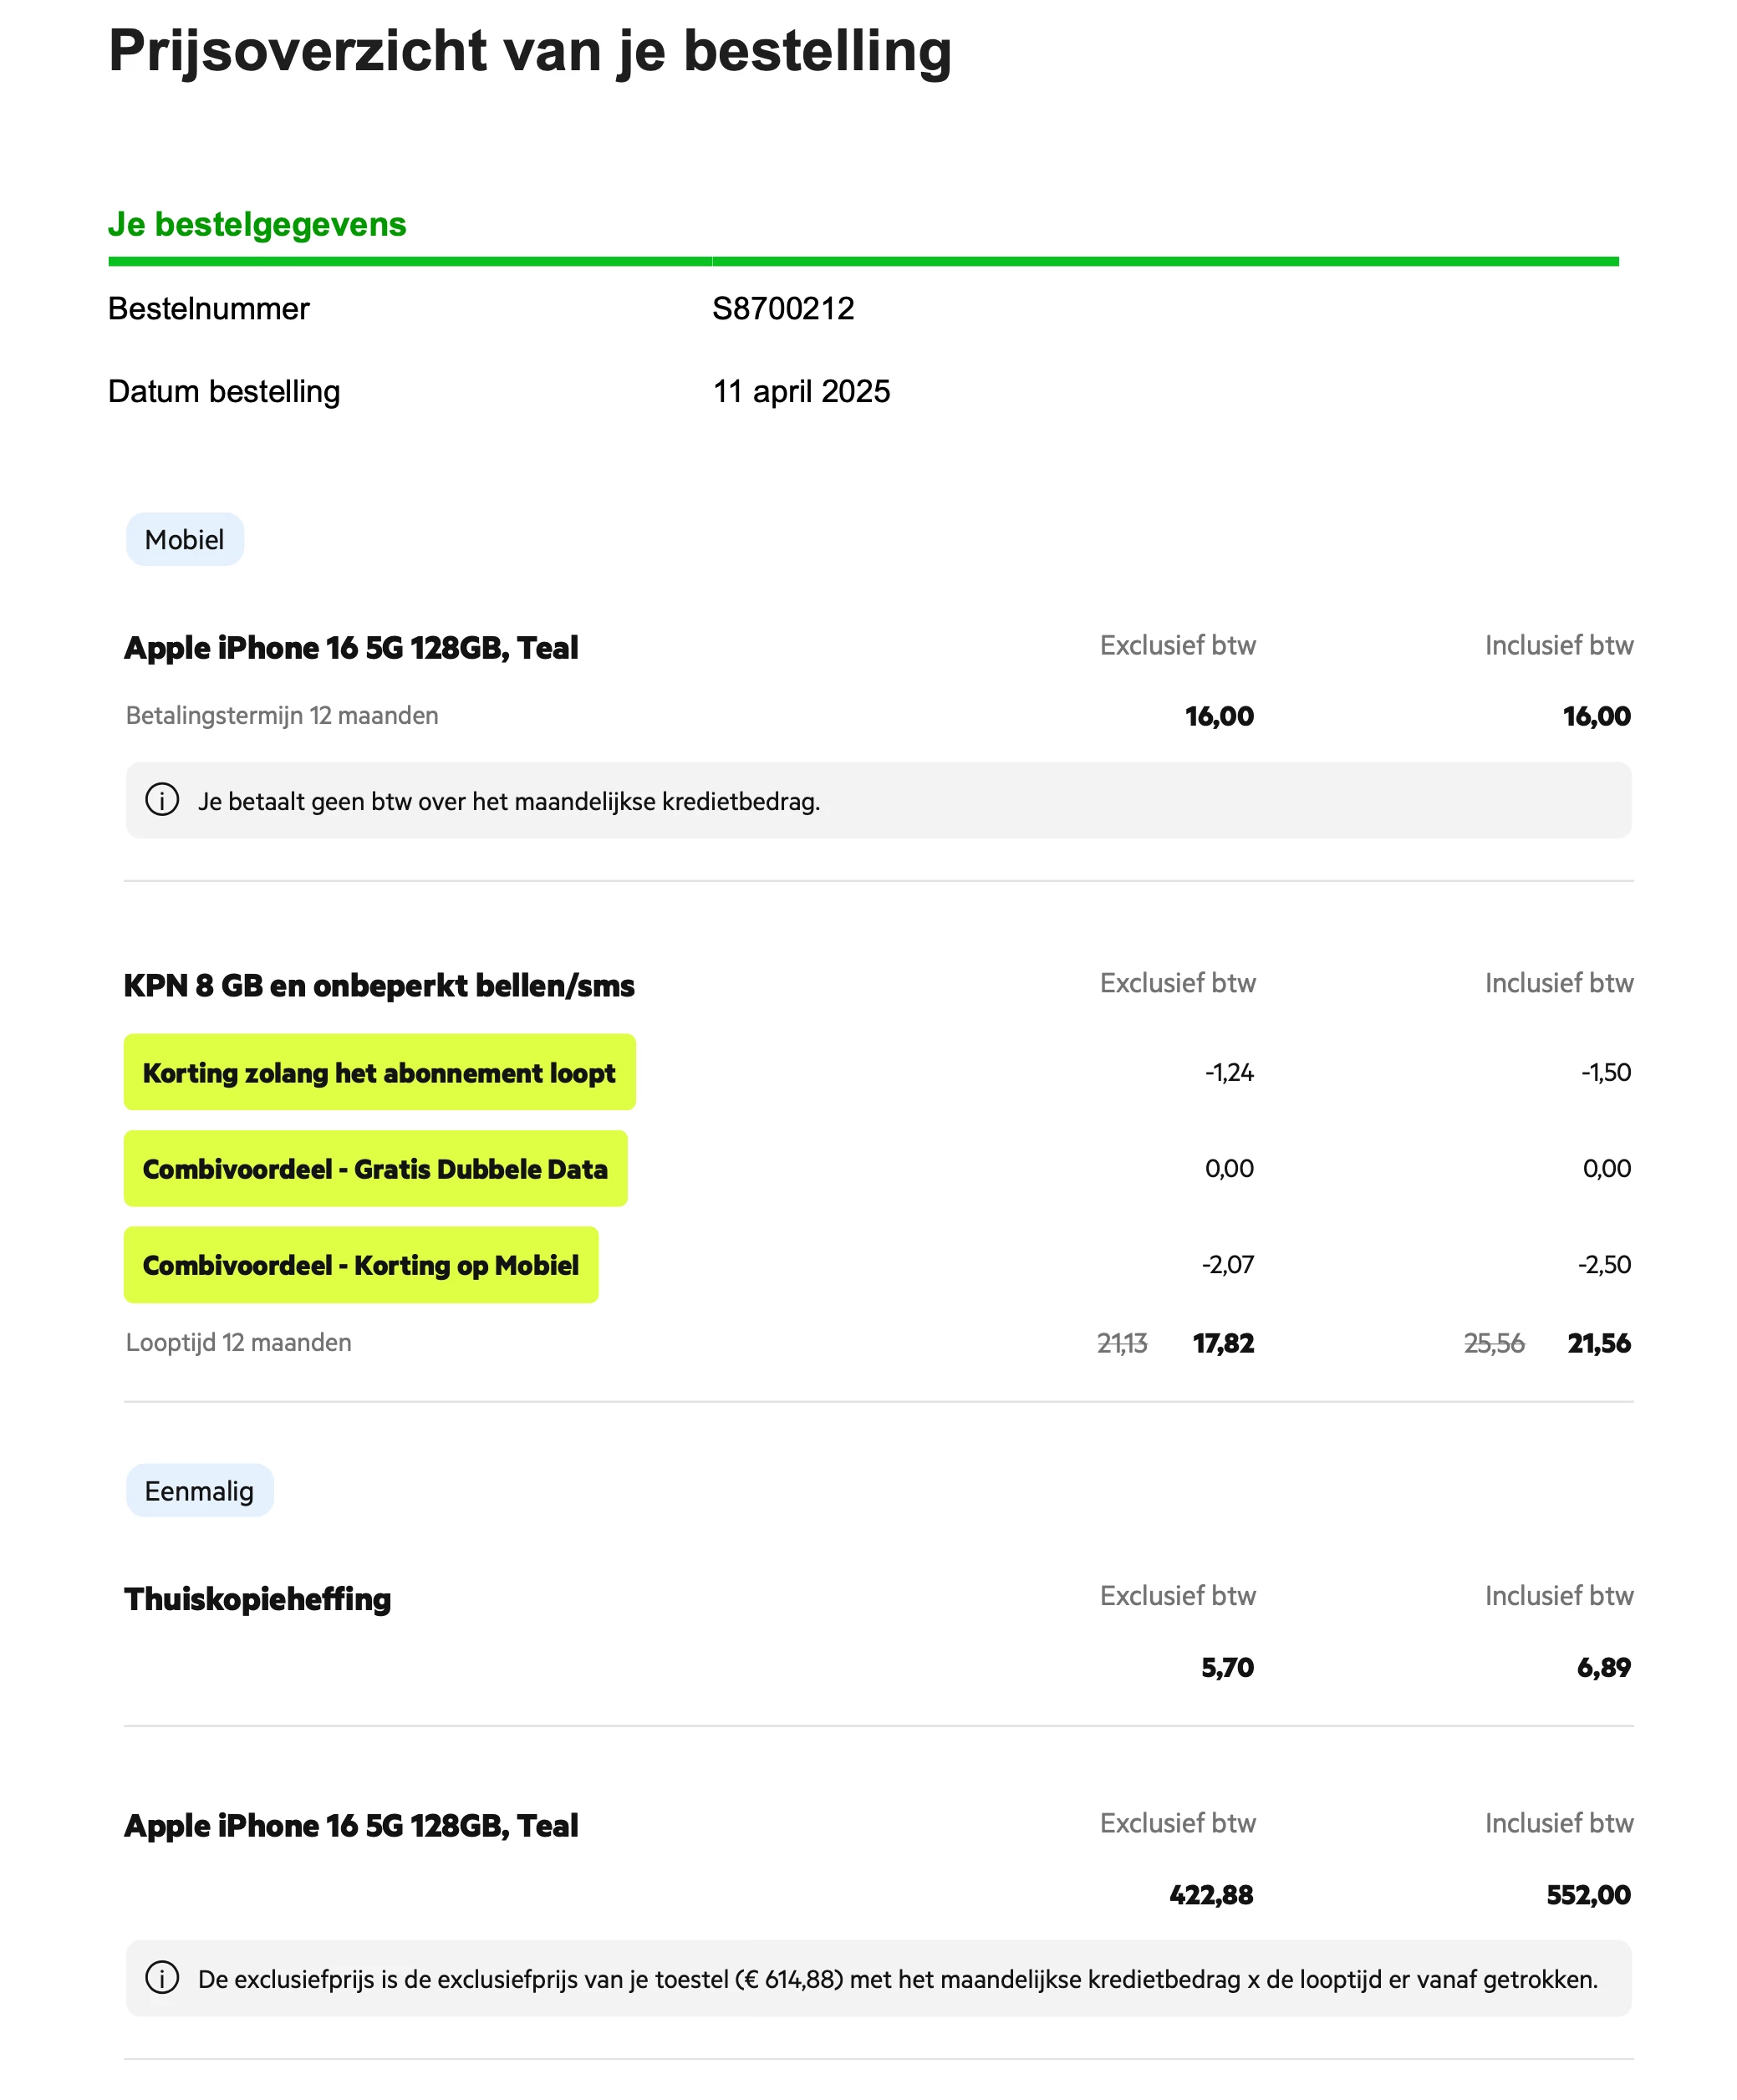Click the Thuiskopieheffing heading
1737x2100 pixels.
(257, 1599)
